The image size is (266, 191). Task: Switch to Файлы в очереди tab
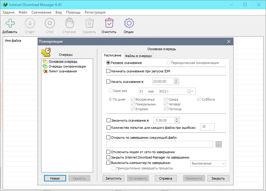coord(138,56)
